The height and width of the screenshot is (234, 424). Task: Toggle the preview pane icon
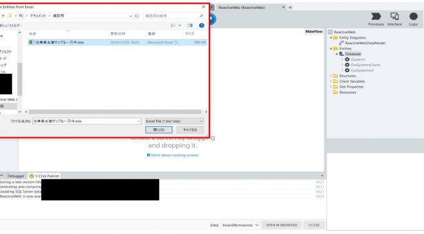pyautogui.click(x=190, y=26)
